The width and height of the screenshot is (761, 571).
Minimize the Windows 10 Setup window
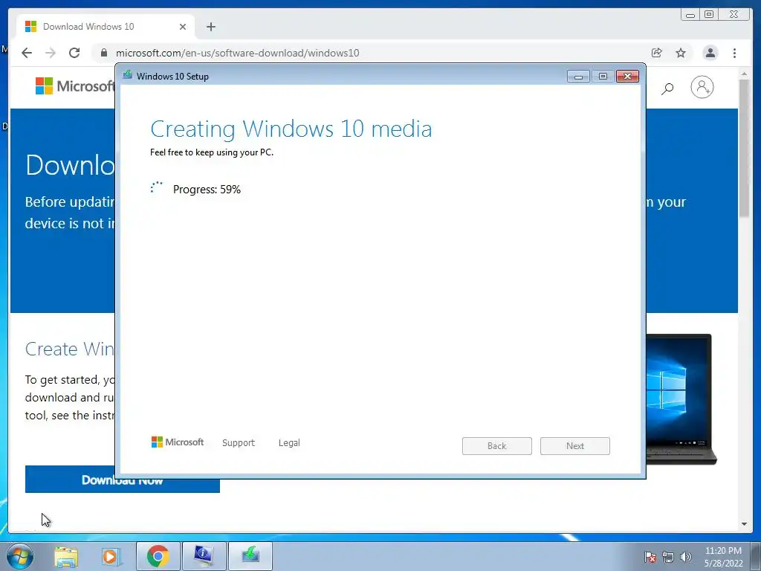(578, 77)
